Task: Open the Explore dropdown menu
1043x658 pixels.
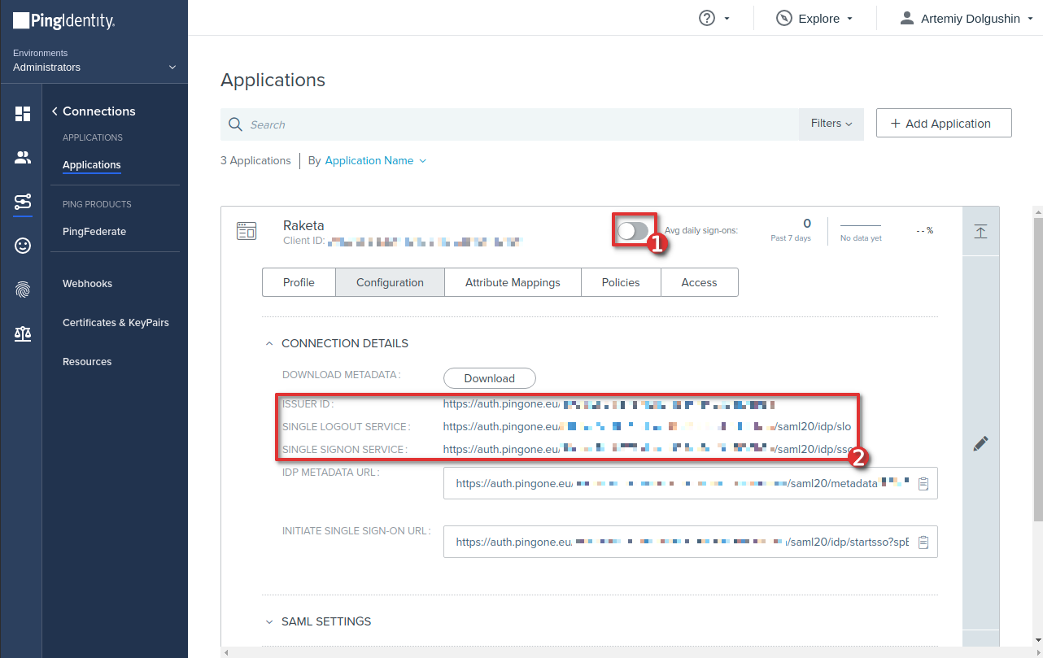Action: [814, 18]
